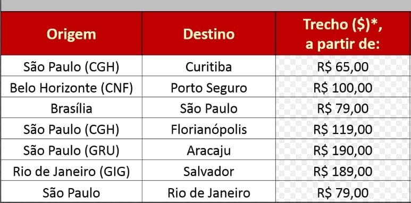This screenshot has width=411, height=203.
Task: Select the São Paulo destination cell
Action: [209, 108]
